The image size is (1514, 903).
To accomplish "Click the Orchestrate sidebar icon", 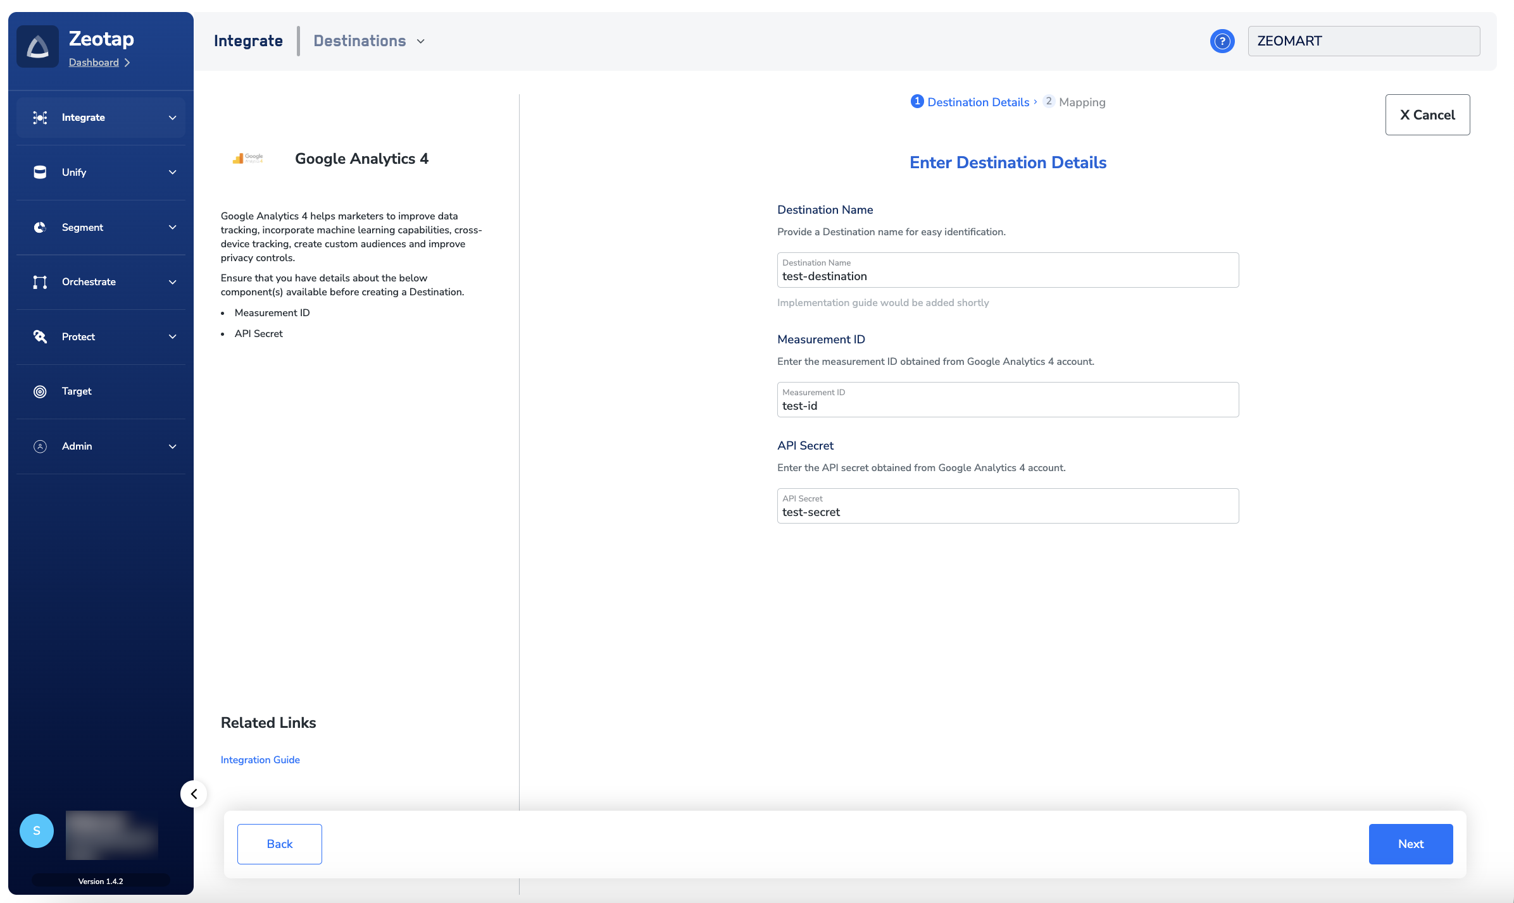I will tap(40, 282).
